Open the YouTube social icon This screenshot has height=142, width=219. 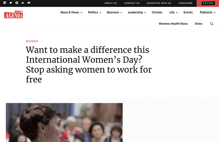(x=29, y=3)
